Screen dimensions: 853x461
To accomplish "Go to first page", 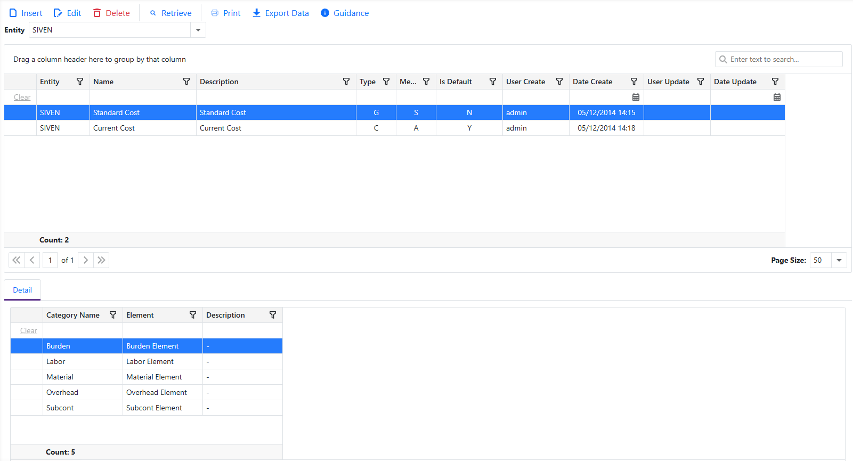I will (17, 260).
